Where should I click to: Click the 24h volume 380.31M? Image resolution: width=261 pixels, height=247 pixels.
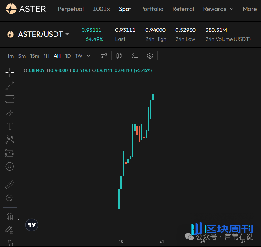click(216, 30)
